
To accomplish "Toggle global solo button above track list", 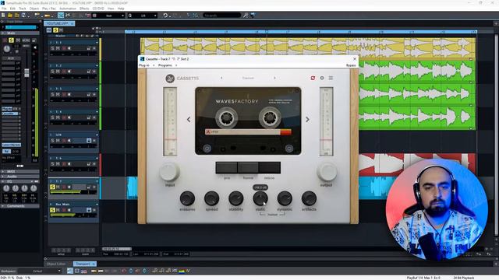I will (55, 30).
